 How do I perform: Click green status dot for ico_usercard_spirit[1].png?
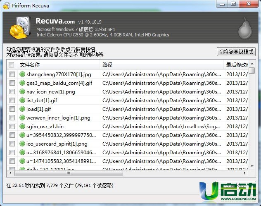click(x=22, y=144)
